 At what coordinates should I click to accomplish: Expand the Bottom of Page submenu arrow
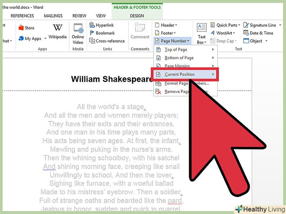tap(213, 58)
